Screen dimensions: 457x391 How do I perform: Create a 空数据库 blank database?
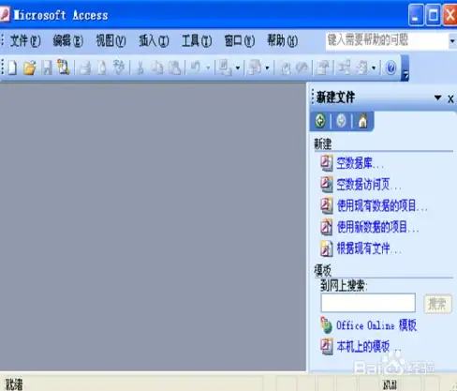click(360, 163)
